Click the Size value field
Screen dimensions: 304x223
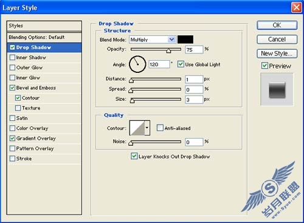[194, 100]
